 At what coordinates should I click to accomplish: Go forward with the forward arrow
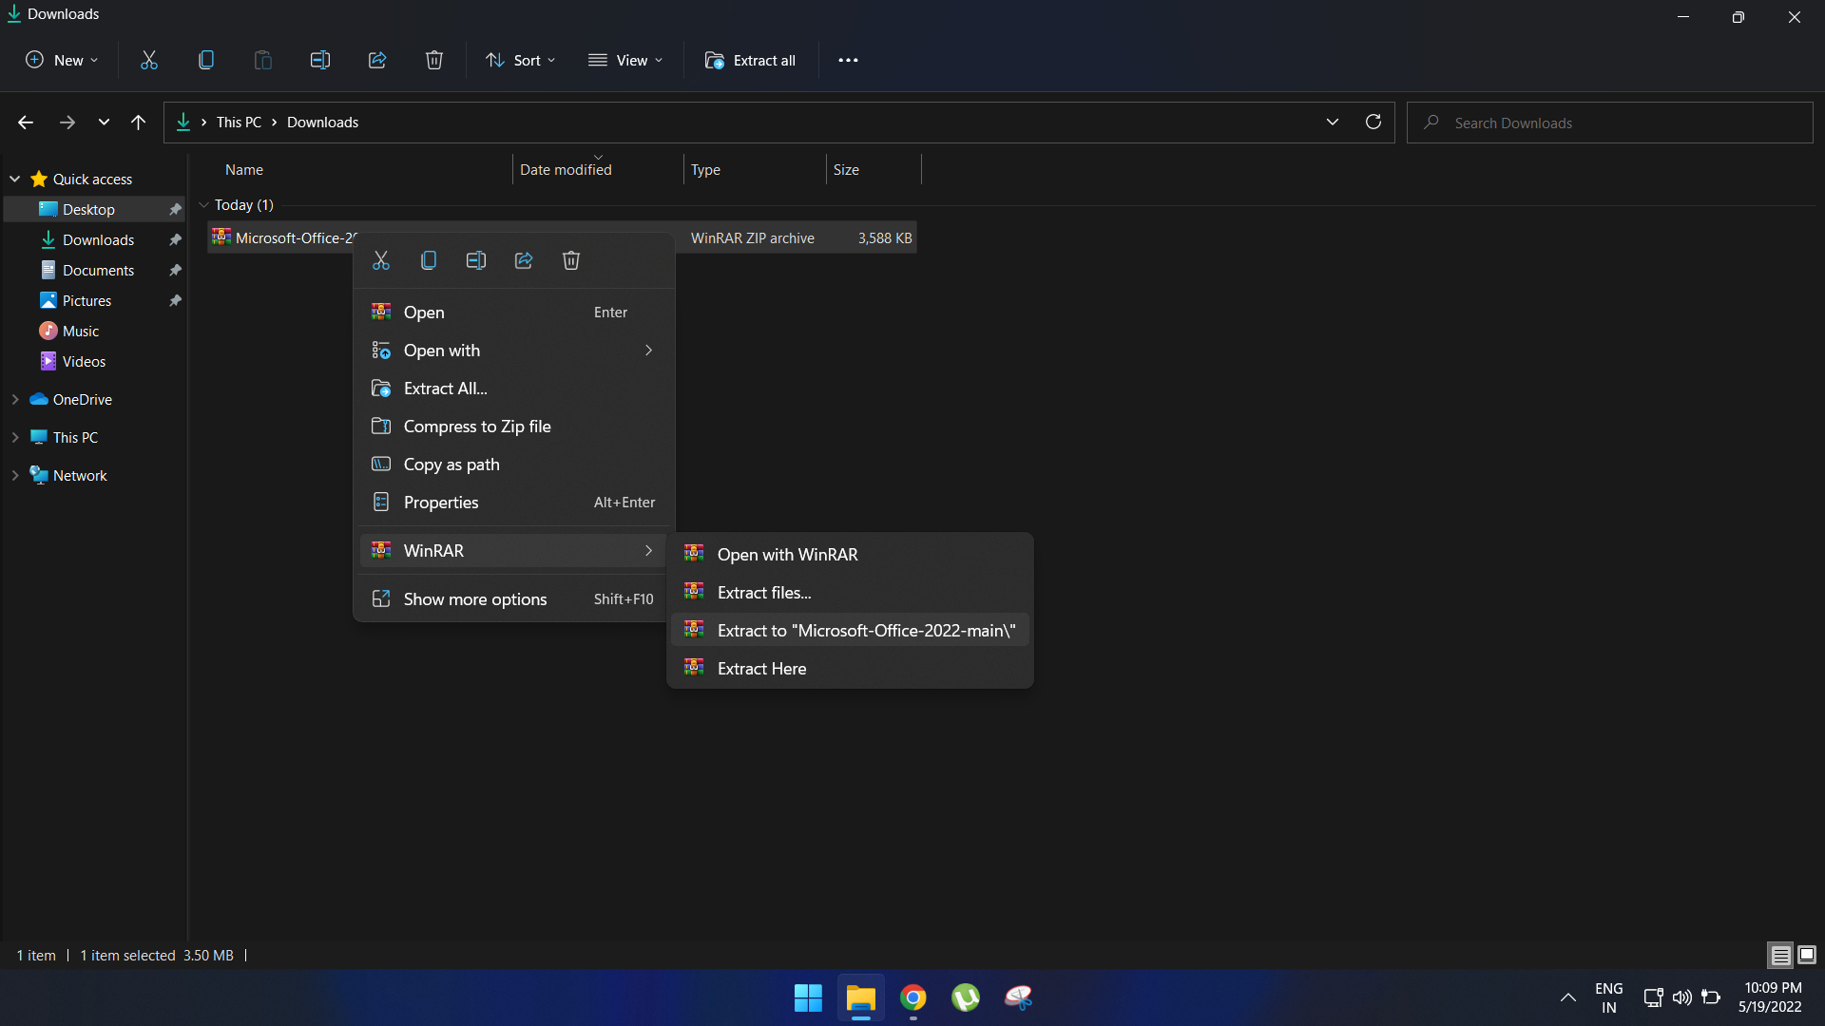tap(67, 123)
